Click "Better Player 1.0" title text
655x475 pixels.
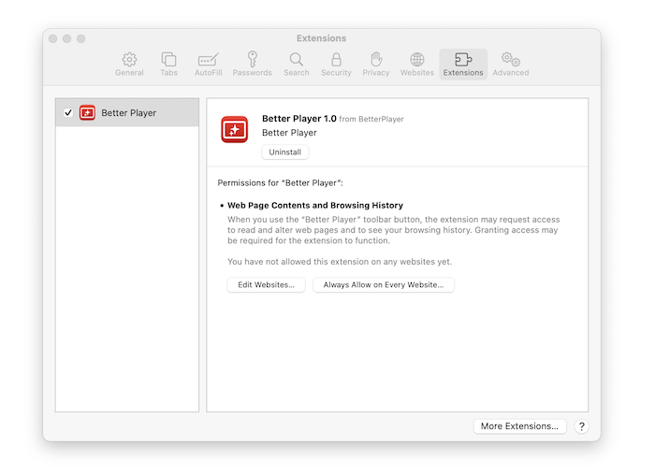point(299,119)
